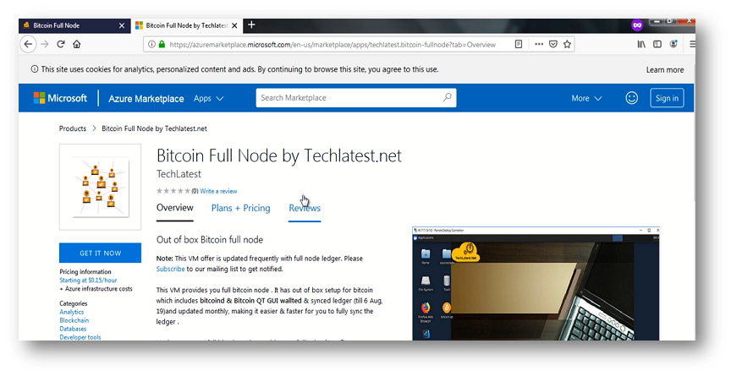This screenshot has height=376, width=731.
Task: Open the Databases category link
Action: 73,329
